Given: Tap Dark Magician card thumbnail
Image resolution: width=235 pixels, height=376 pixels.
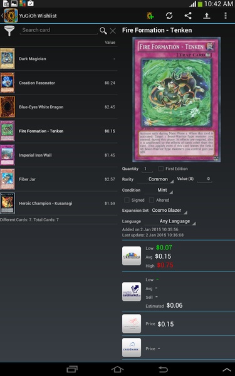Looking at the screenshot, I should pyautogui.click(x=8, y=59).
